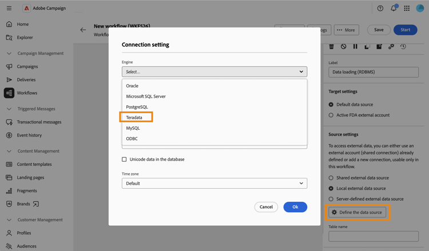Choose Oracle engine option
The height and width of the screenshot is (251, 429).
pos(214,86)
